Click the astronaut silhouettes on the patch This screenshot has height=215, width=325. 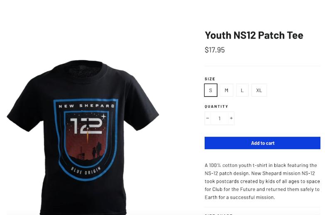tap(97, 150)
